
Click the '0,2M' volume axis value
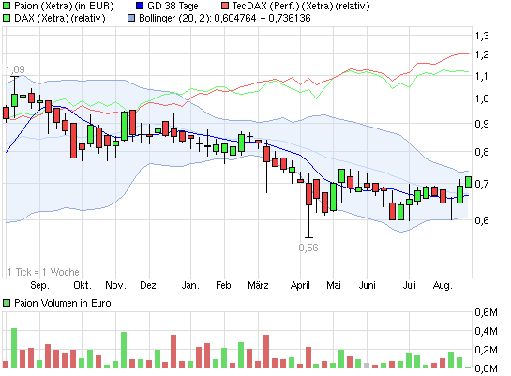click(486, 350)
